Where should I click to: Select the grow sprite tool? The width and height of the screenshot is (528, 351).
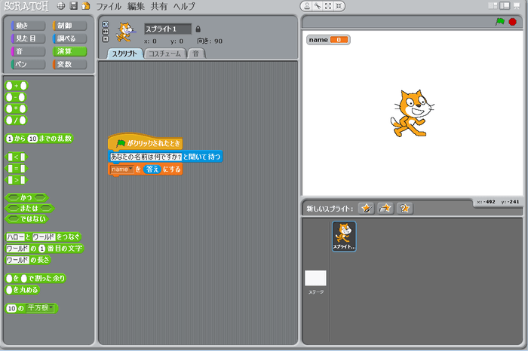point(328,6)
